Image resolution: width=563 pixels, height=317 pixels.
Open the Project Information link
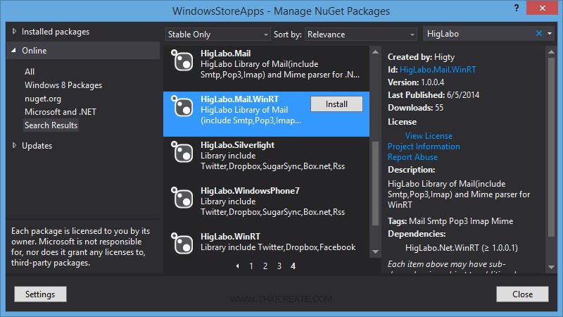(x=424, y=147)
